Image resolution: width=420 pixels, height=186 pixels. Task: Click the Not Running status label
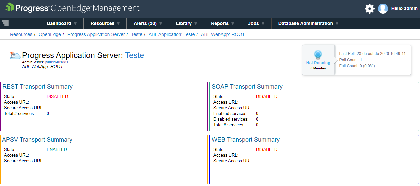318,63
